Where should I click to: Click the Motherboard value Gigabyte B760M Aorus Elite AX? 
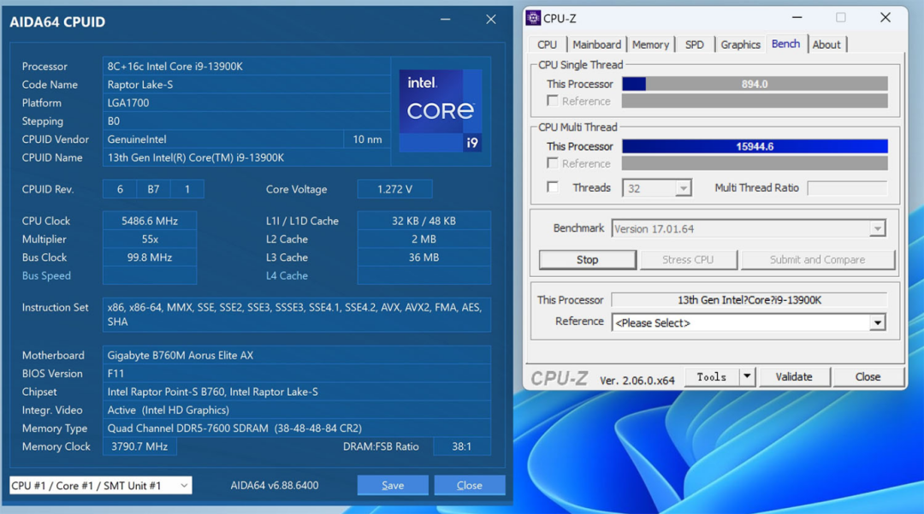click(x=296, y=355)
